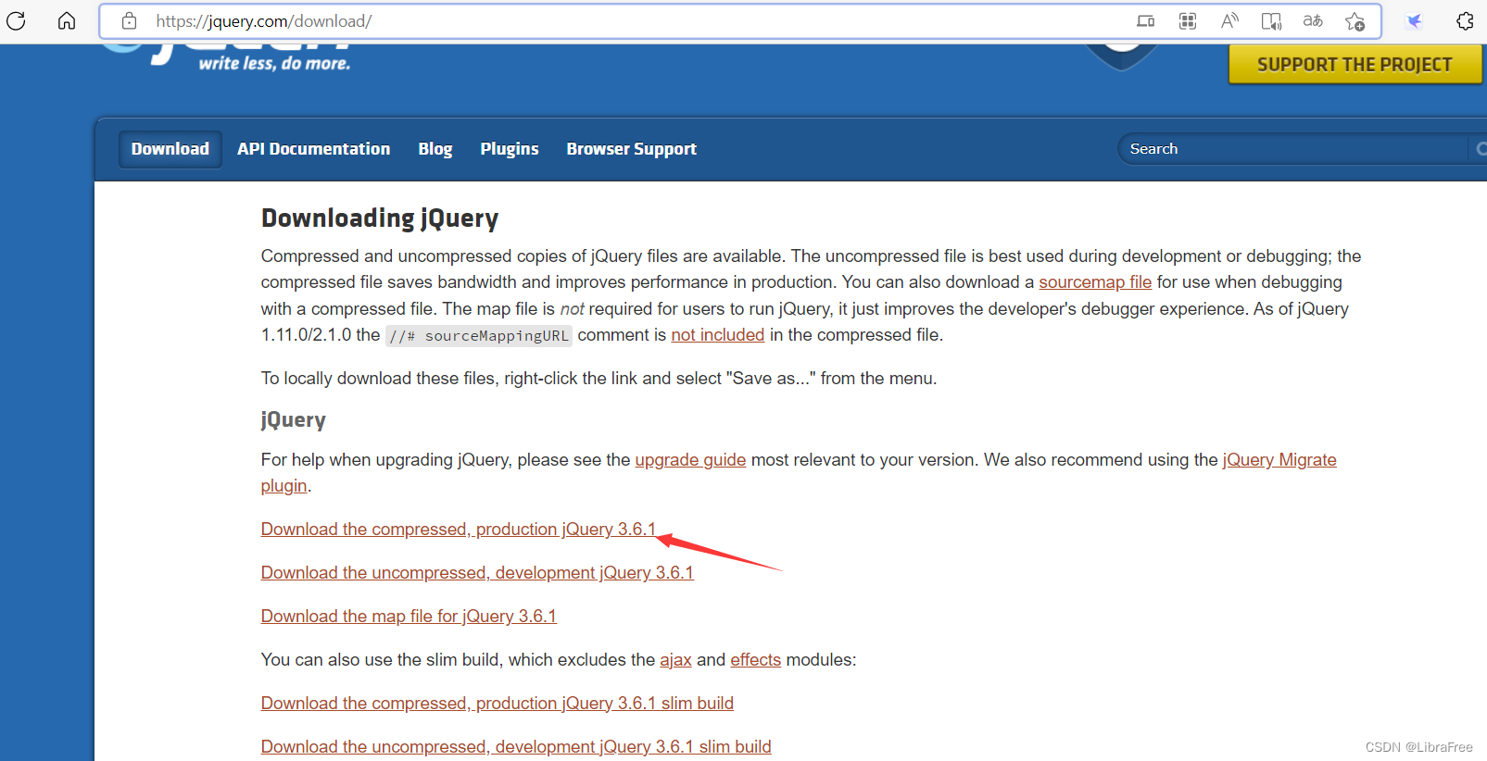Download the compressed production jQuery 3.6.1
Image resolution: width=1487 pixels, height=761 pixels.
click(x=459, y=530)
